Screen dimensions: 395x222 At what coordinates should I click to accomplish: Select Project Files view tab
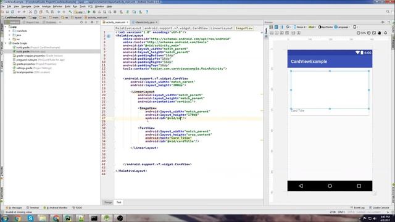tap(31, 22)
